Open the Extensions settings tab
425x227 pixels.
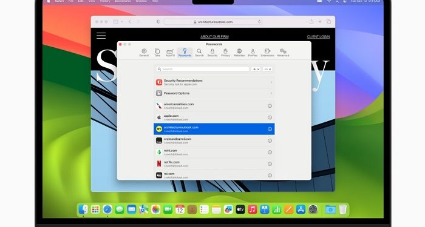[267, 53]
